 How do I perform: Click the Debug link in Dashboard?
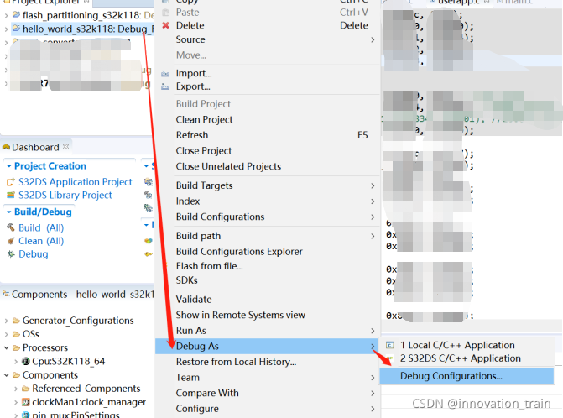pyautogui.click(x=34, y=254)
